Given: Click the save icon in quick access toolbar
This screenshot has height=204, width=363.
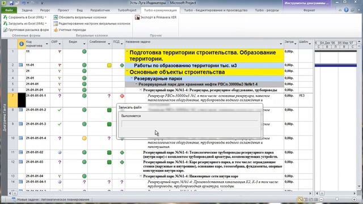Looking at the screenshot, I should [11, 3].
